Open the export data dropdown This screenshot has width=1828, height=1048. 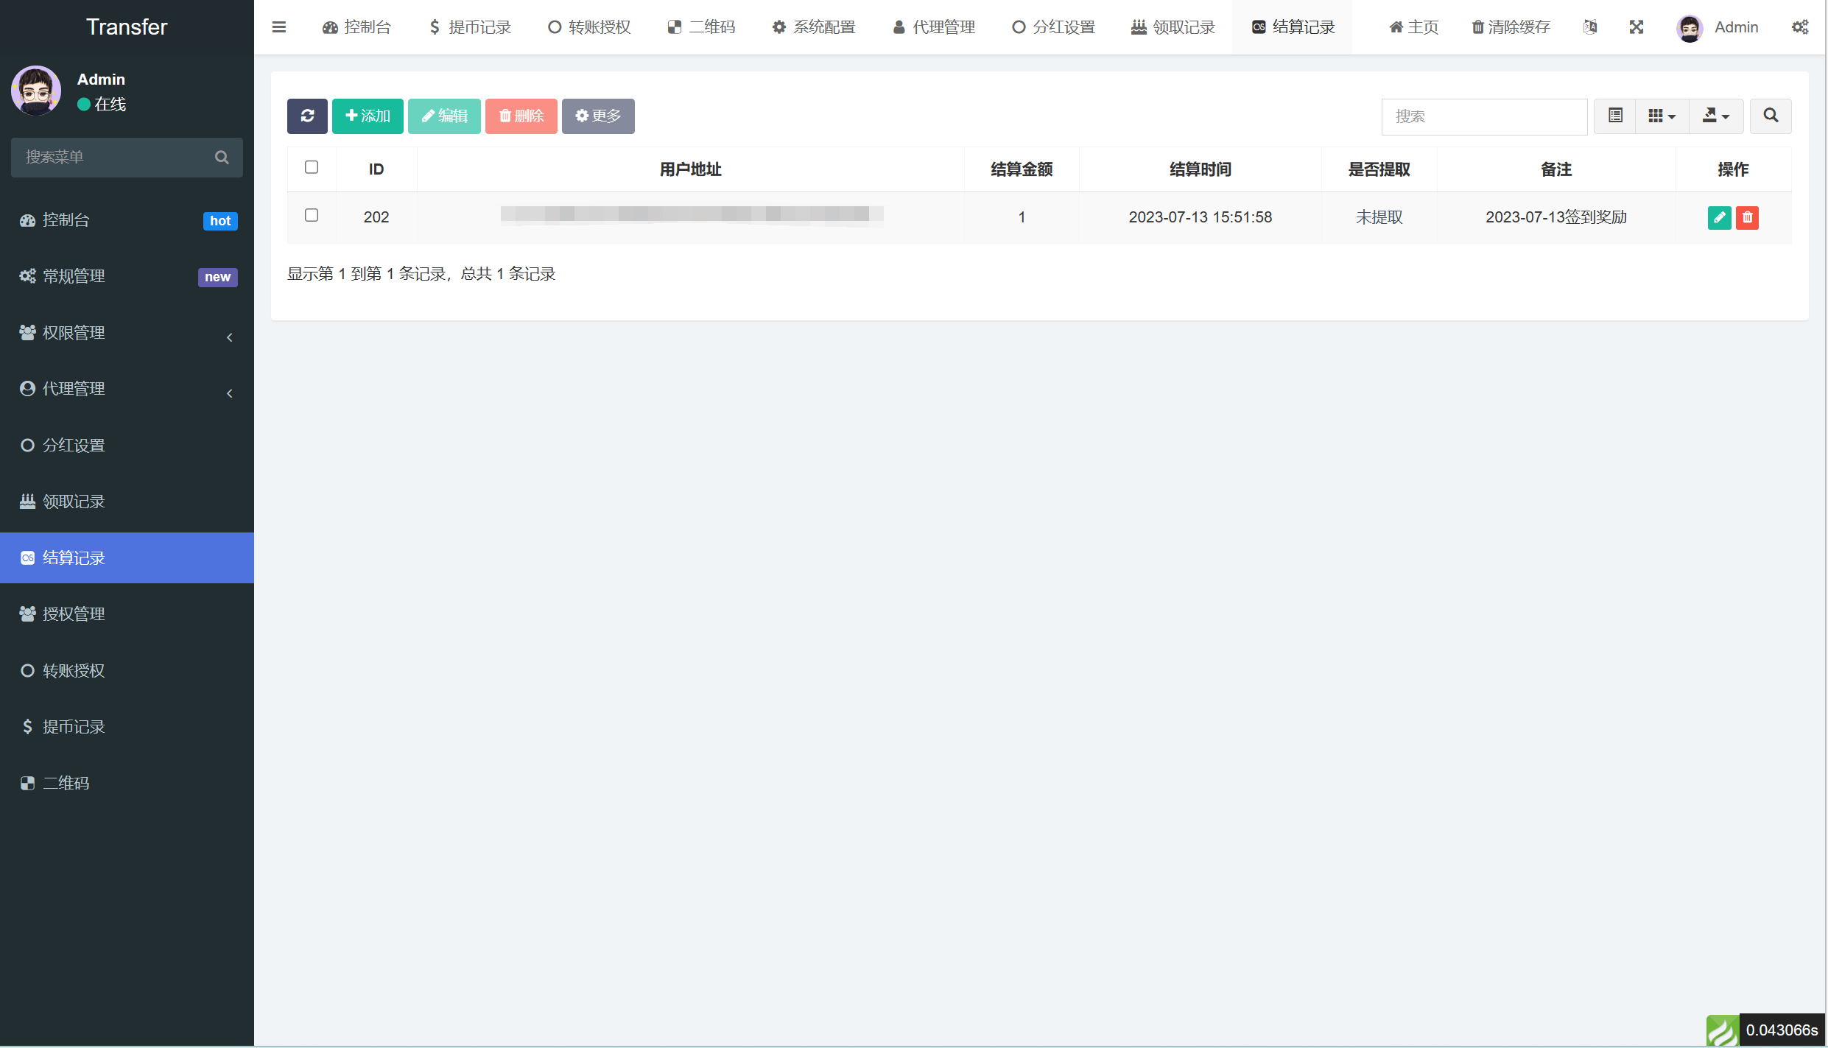(x=1715, y=116)
